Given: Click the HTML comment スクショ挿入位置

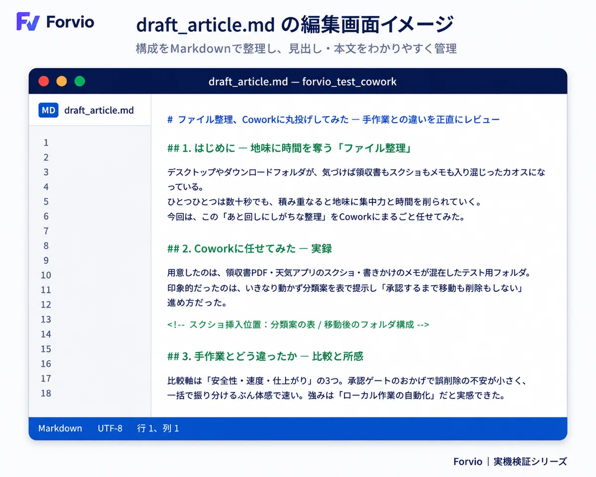Looking at the screenshot, I should tap(298, 324).
